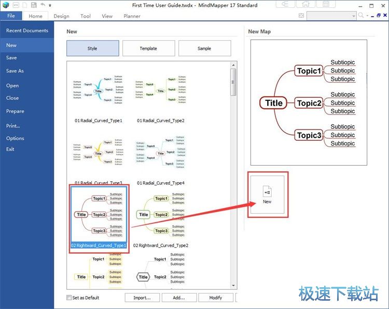Click the Modify button
Screen dimensions: 389x309
click(216, 298)
